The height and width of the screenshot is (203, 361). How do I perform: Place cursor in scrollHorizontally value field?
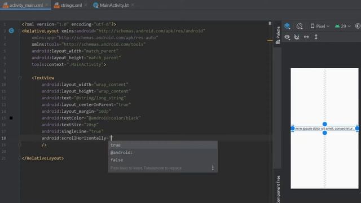click(111, 138)
